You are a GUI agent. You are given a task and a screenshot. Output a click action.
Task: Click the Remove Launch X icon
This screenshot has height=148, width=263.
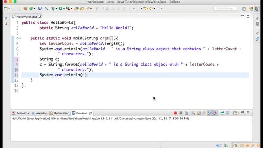pyautogui.click(x=181, y=113)
